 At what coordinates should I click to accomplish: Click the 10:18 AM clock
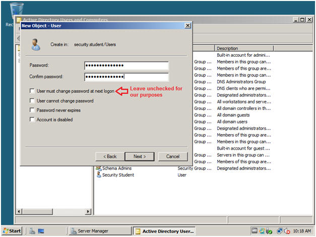point(302,231)
